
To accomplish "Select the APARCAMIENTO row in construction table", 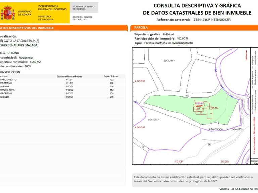I will 62,80.
